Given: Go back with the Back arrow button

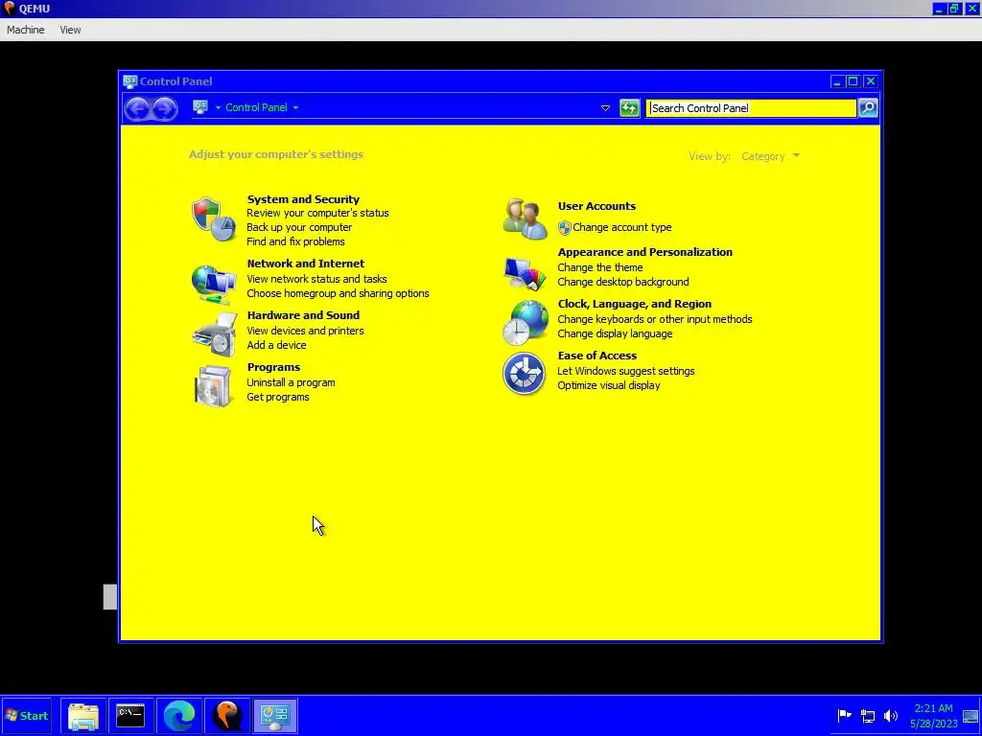Looking at the screenshot, I should point(137,108).
